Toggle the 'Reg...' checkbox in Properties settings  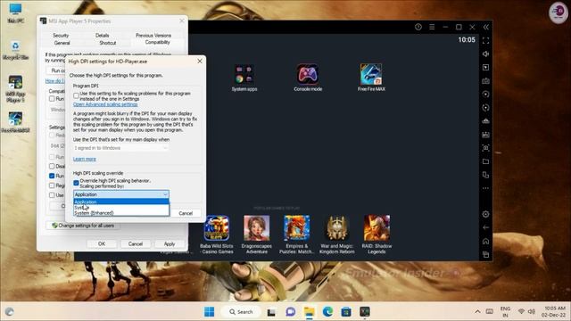(52, 185)
